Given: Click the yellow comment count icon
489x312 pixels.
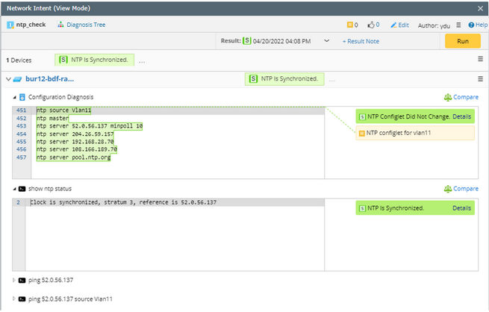Looking at the screenshot, I should 350,25.
